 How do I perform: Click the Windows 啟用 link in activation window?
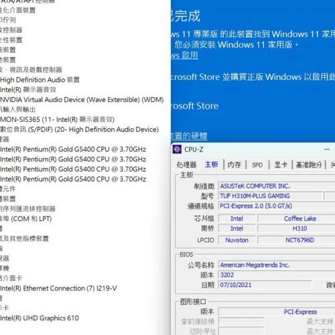point(184,56)
